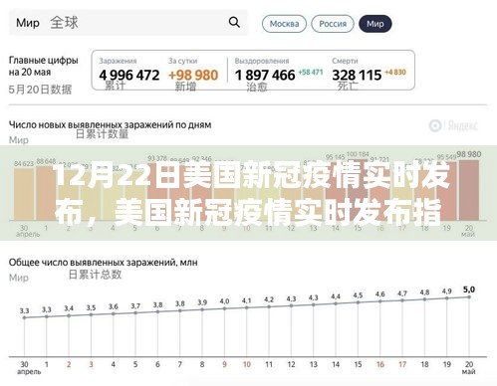Click the first 3,3 data point on line chart
Image resolution: width=497 pixels, height=386 pixels.
click(x=24, y=317)
